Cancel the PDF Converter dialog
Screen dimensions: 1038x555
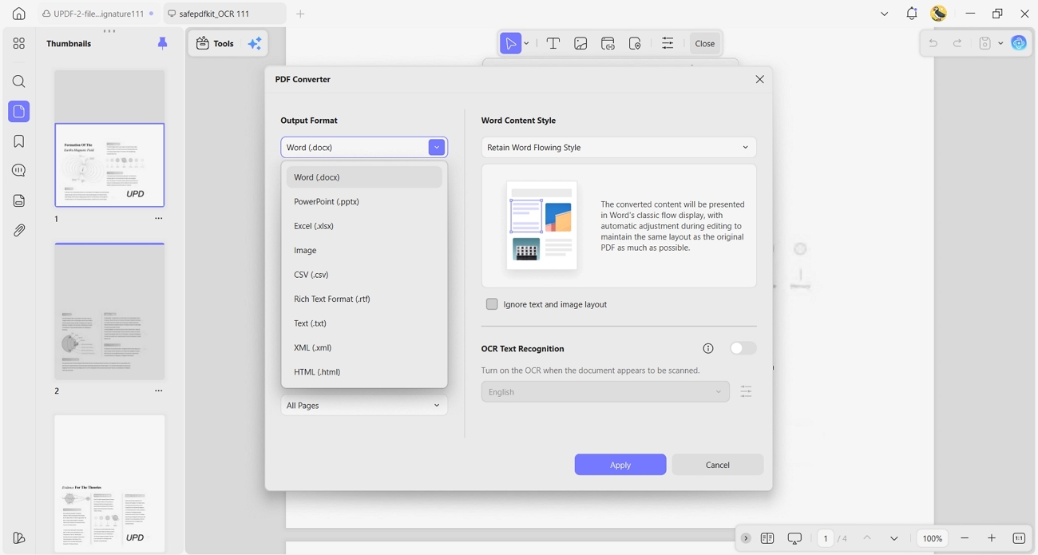718,465
